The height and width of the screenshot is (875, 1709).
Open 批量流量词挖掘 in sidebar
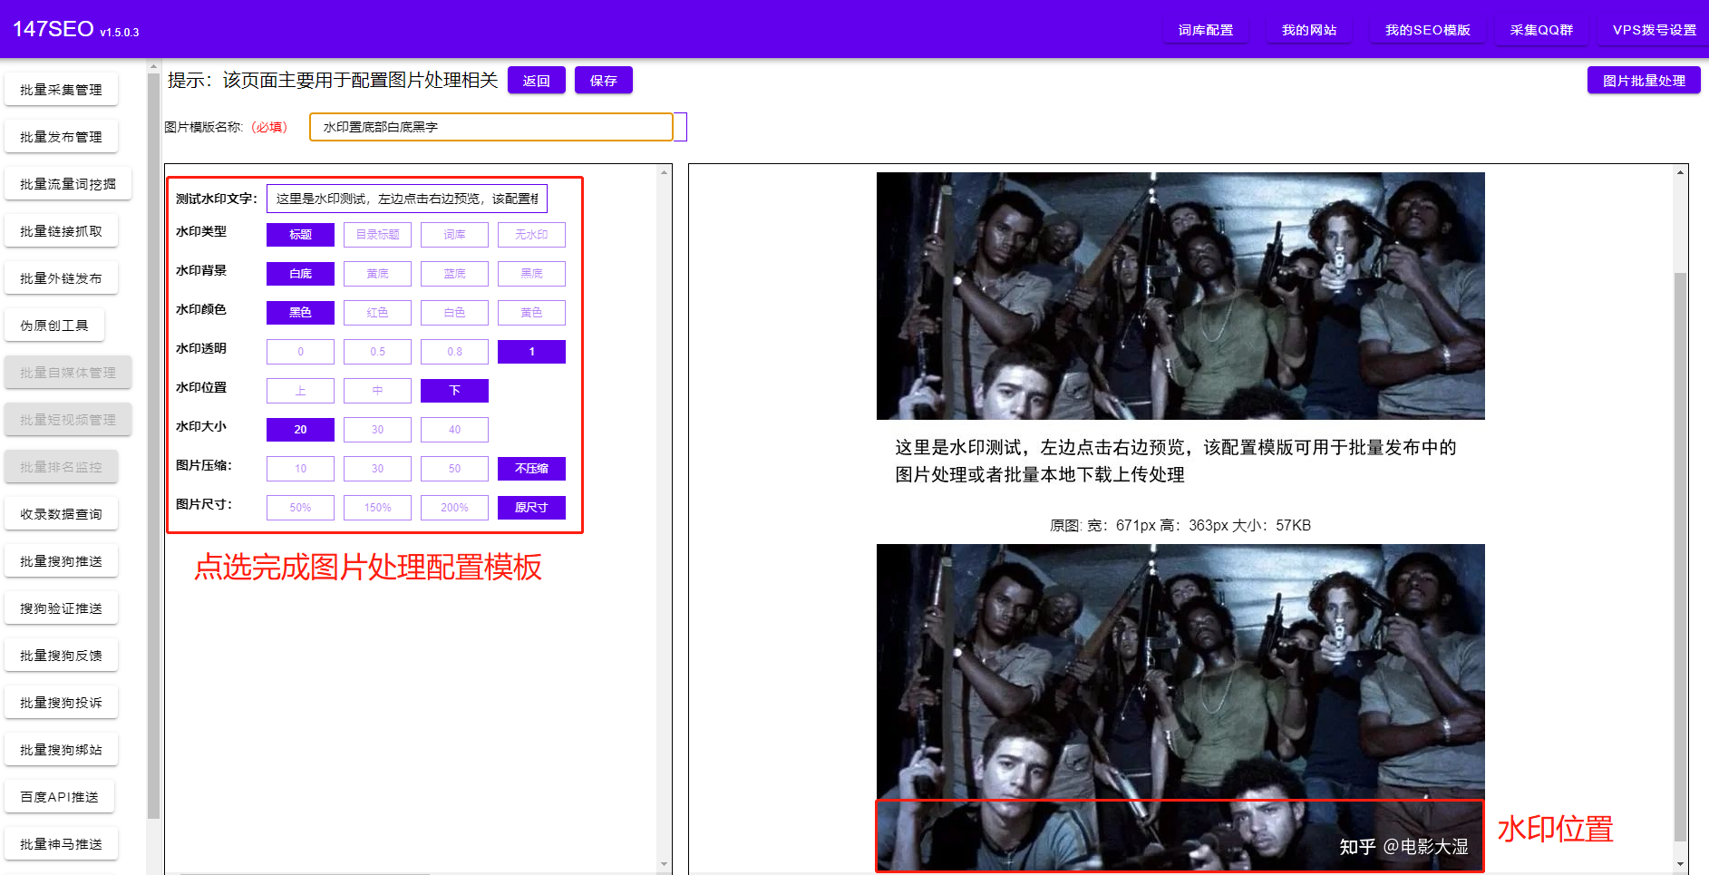click(68, 184)
